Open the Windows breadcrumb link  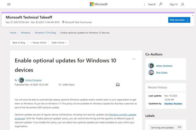pyautogui.click(x=25, y=33)
